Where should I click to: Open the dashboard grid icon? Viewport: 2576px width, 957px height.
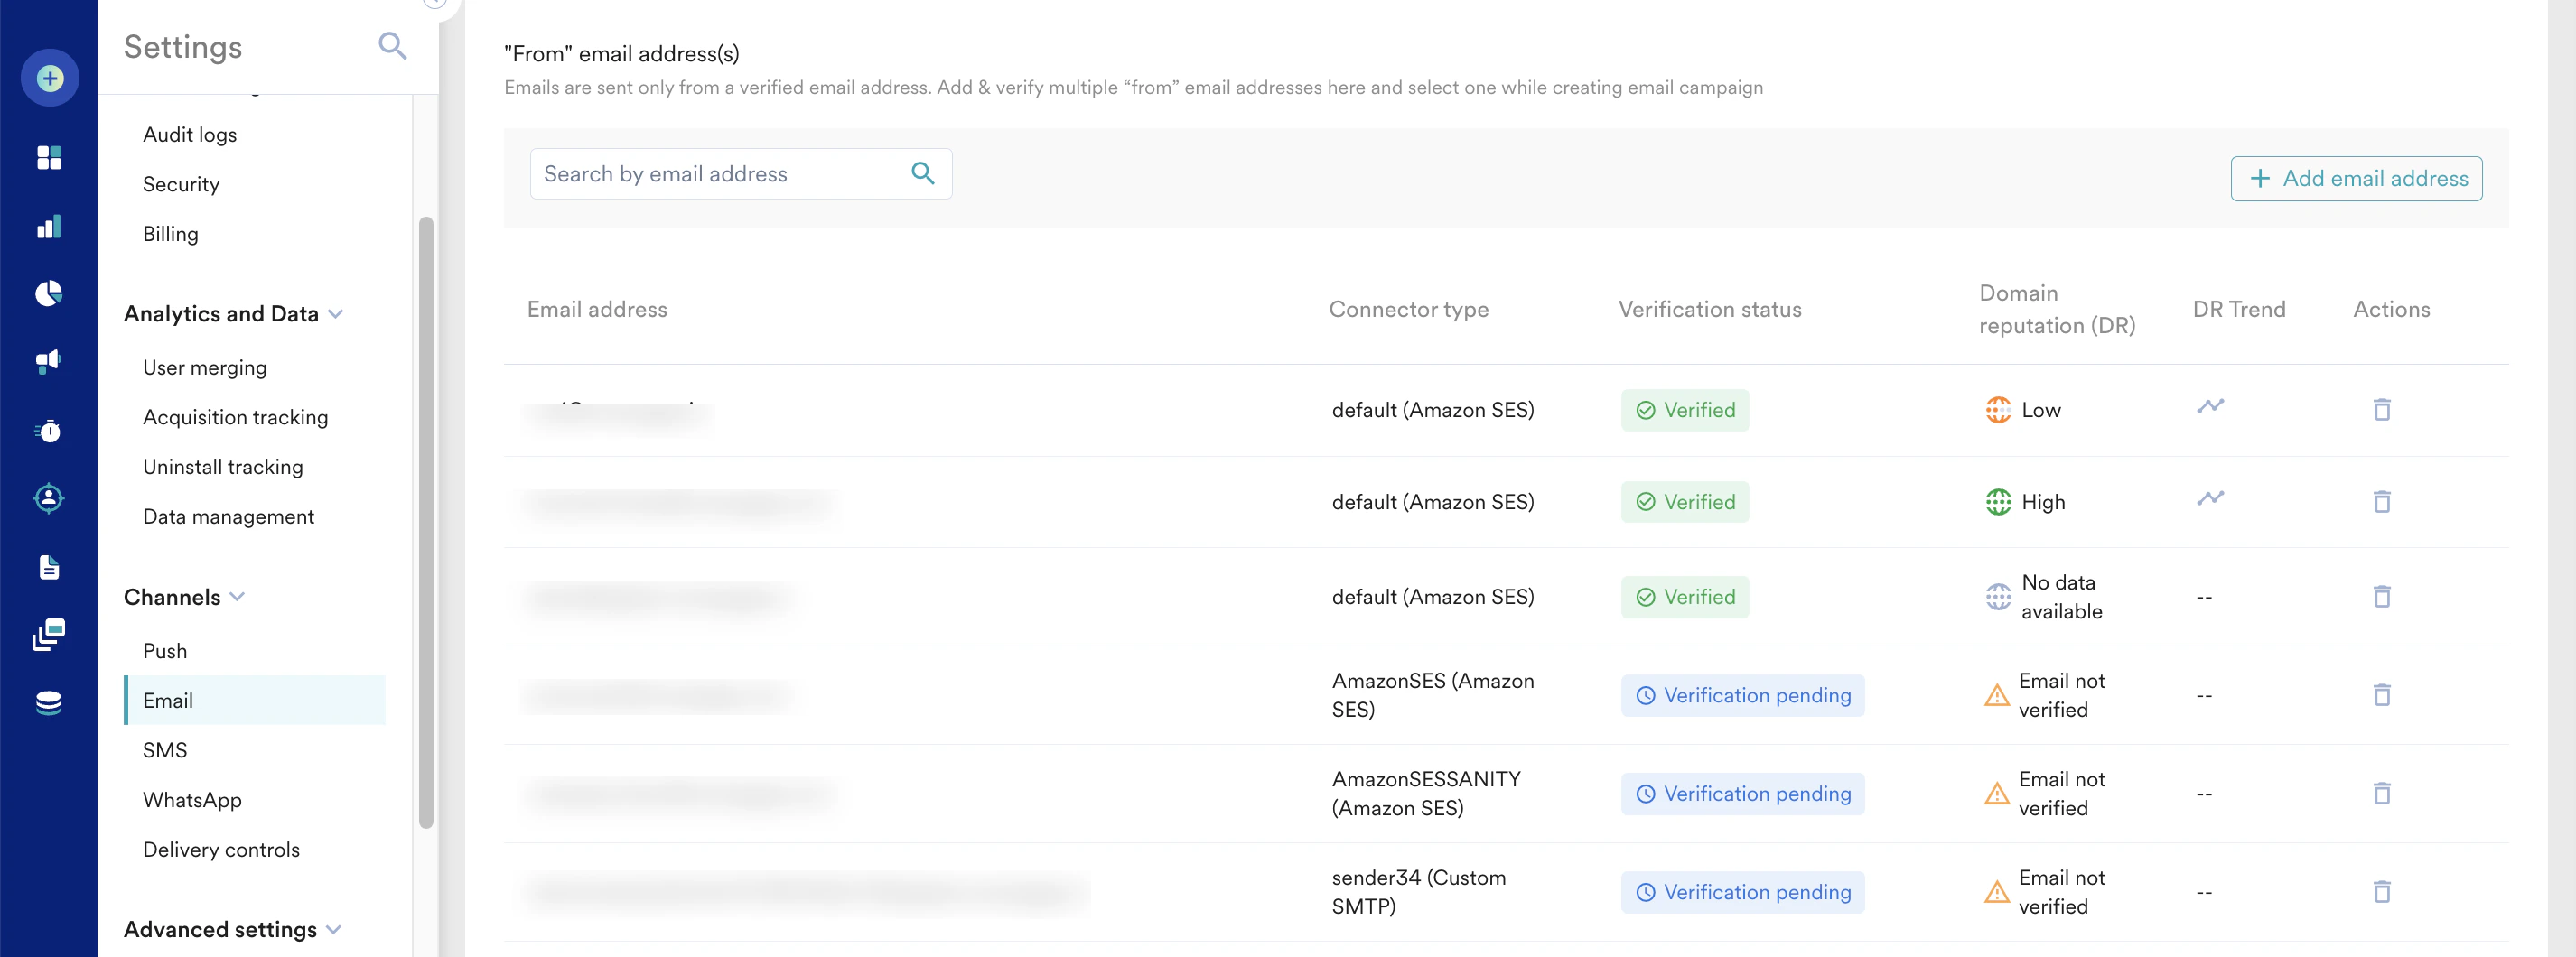pos(49,158)
